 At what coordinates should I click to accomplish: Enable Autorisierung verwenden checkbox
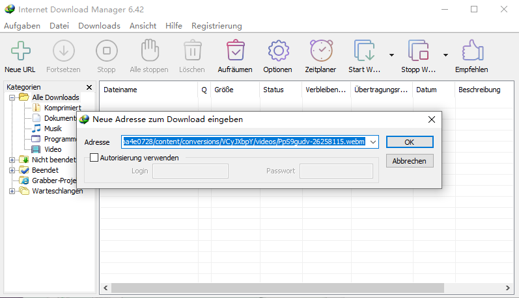tap(94, 157)
